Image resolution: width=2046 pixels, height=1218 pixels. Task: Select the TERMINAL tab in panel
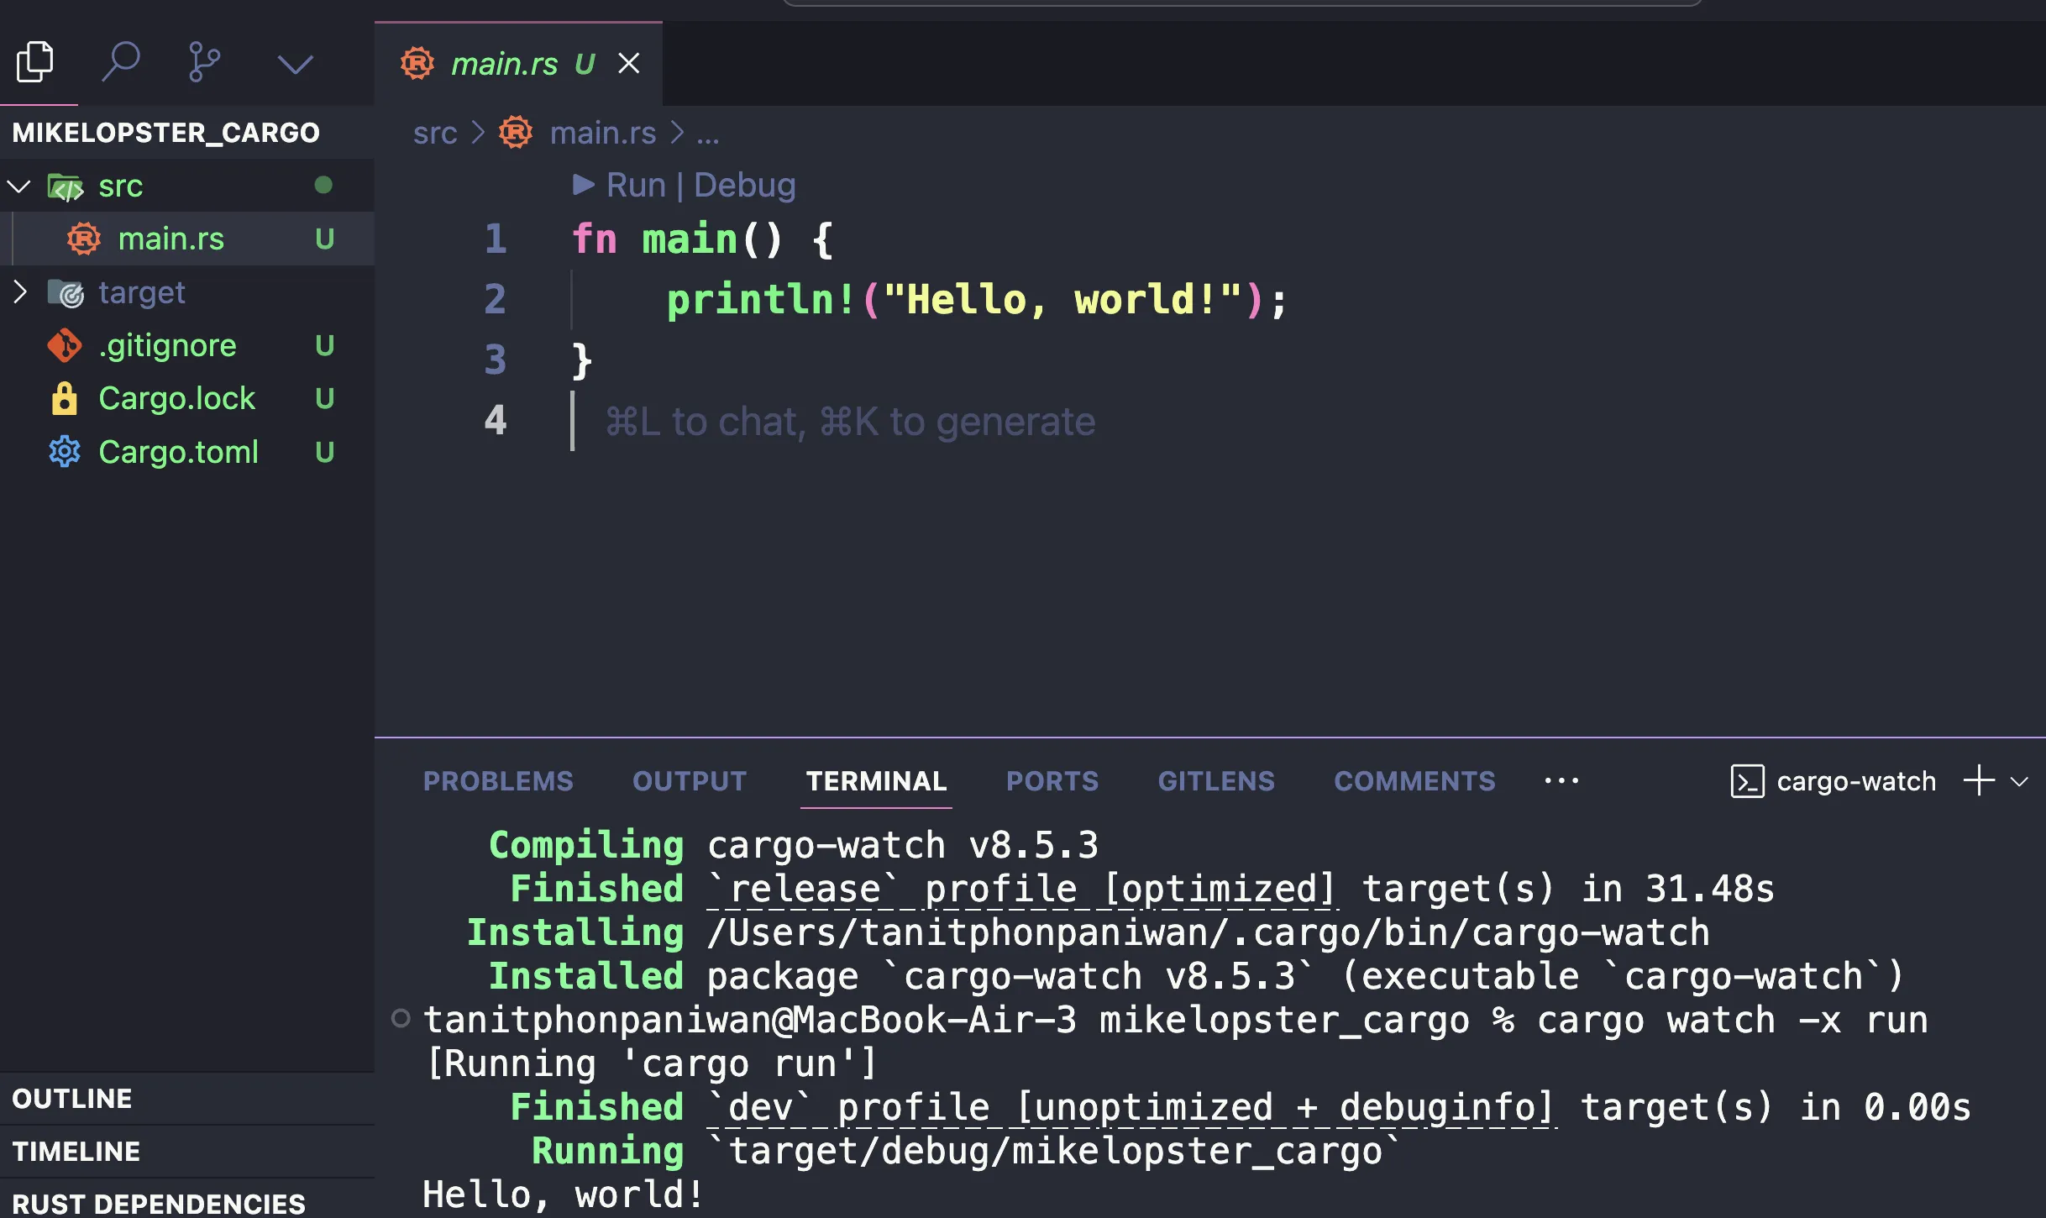(875, 780)
